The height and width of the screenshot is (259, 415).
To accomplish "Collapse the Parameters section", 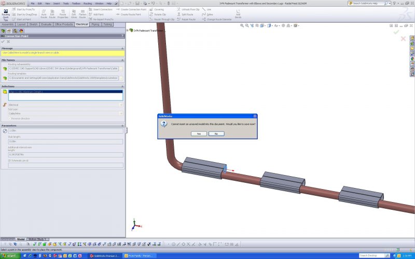I will [x=122, y=125].
